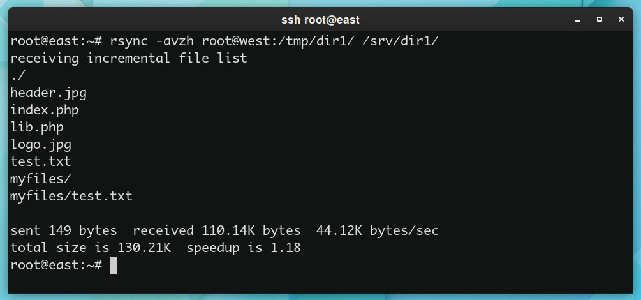Screen dimensions: 641x300
Task: Click the 'lib.php' file line
Action: coord(37,127)
